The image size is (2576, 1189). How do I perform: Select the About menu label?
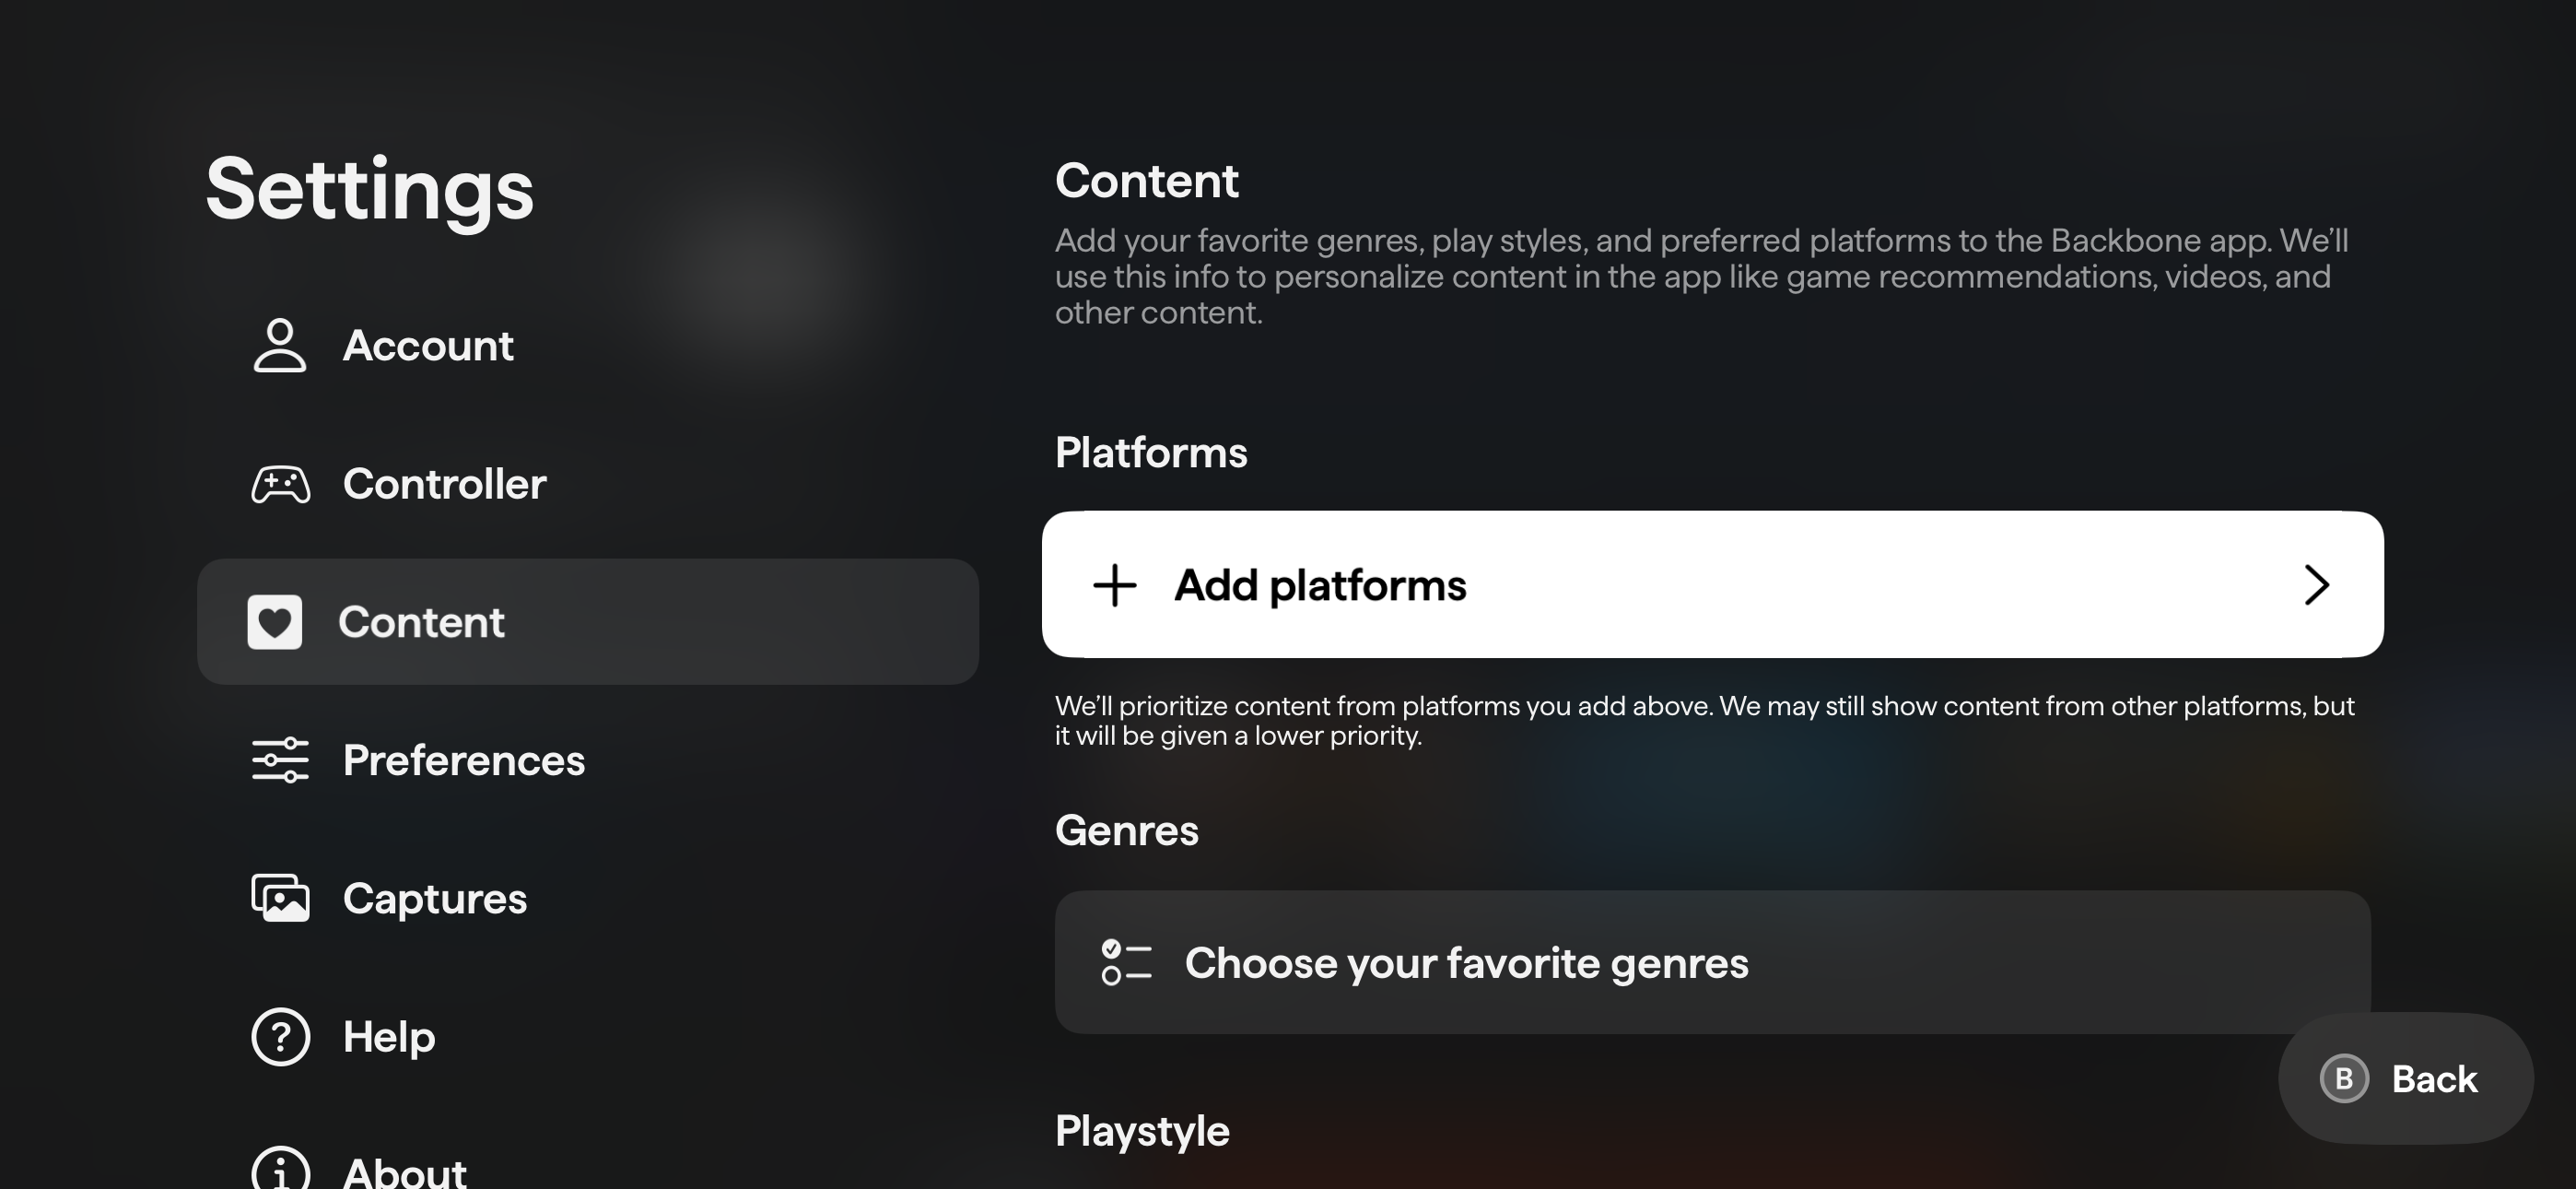coord(404,1171)
